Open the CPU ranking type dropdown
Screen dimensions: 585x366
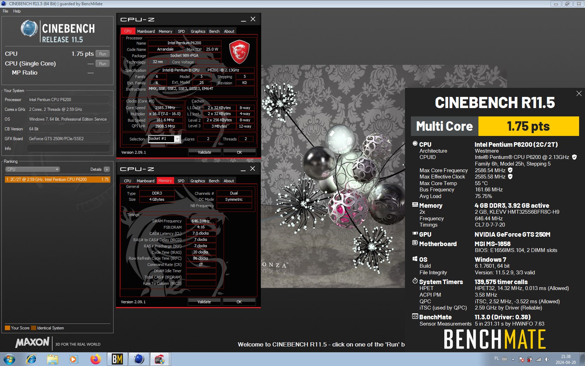point(32,169)
